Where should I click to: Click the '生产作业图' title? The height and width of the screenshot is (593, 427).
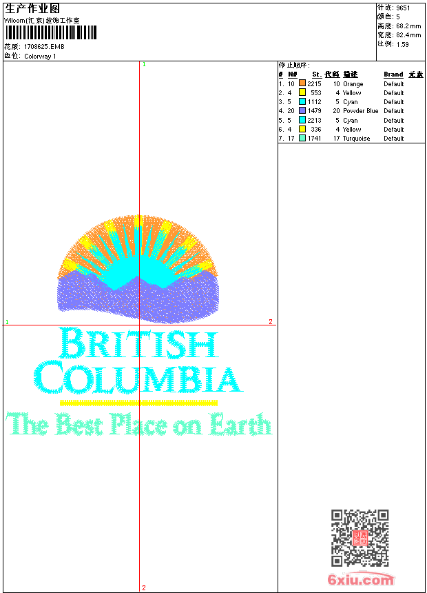tap(32, 9)
